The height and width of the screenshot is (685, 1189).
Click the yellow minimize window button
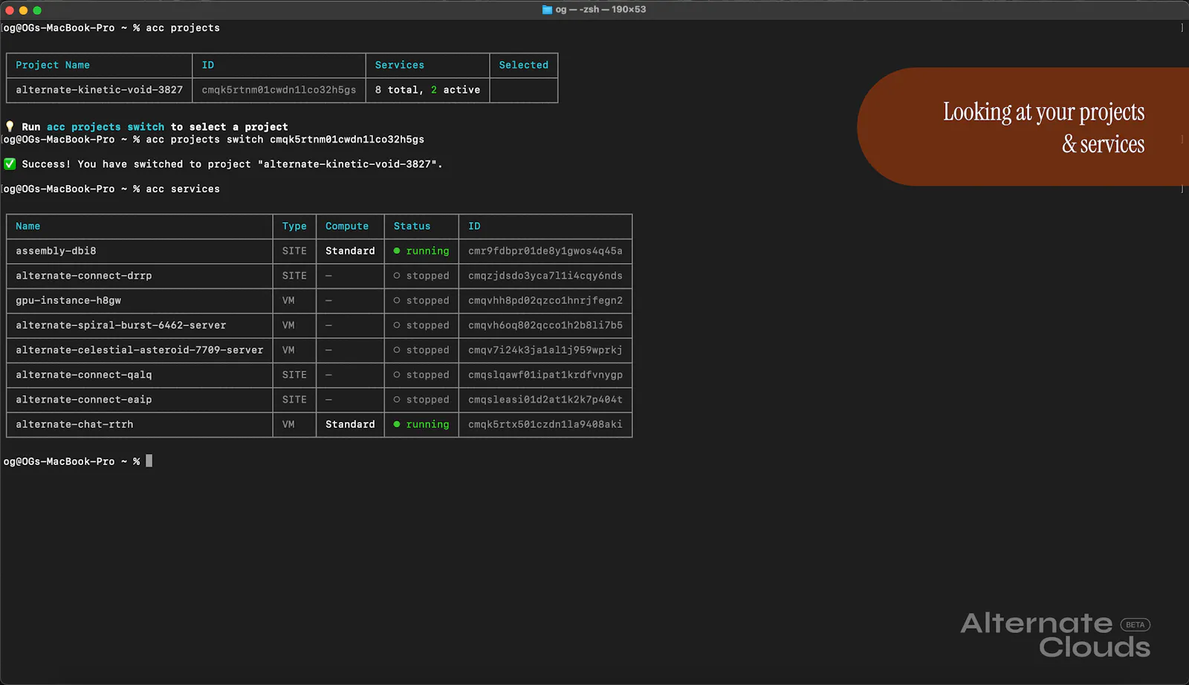tap(23, 10)
